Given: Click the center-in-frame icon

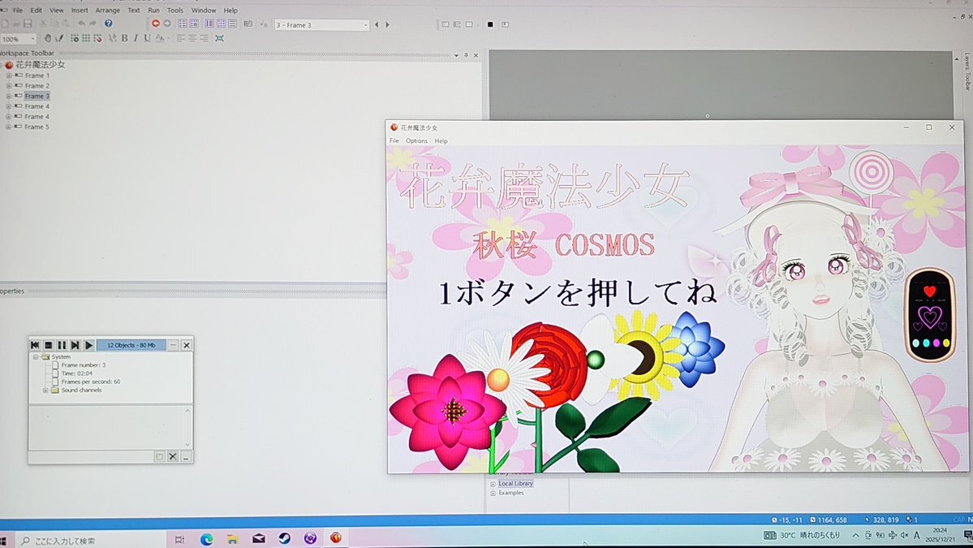Looking at the screenshot, I should coord(219,38).
